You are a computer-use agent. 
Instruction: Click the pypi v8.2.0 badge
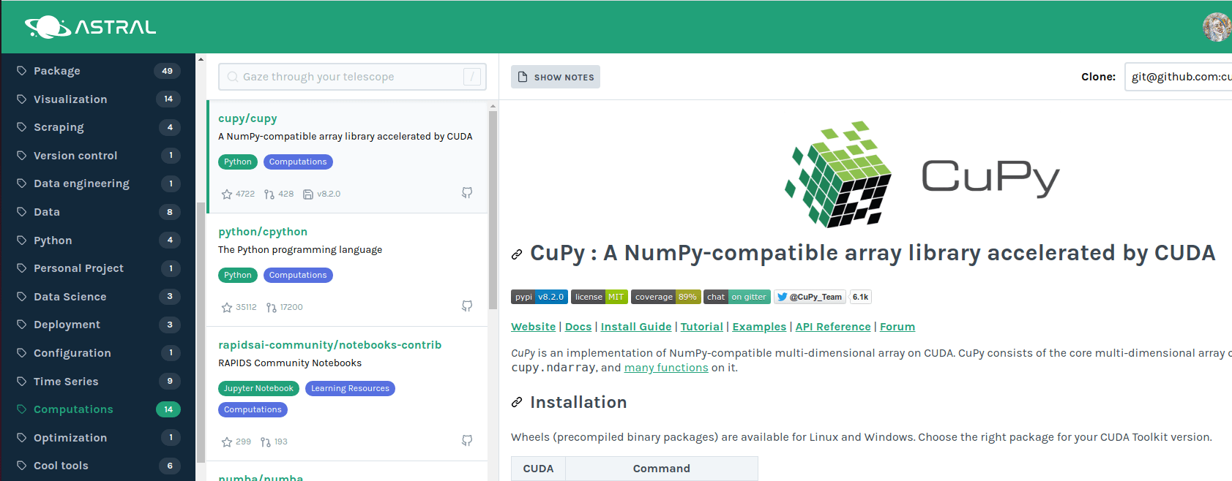[540, 297]
